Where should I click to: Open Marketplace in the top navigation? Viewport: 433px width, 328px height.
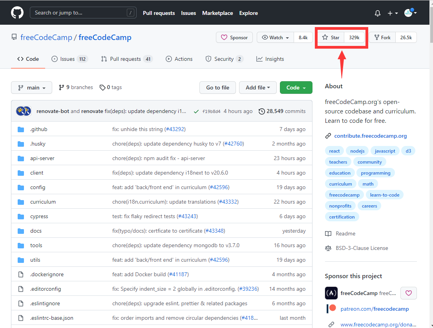pos(217,13)
